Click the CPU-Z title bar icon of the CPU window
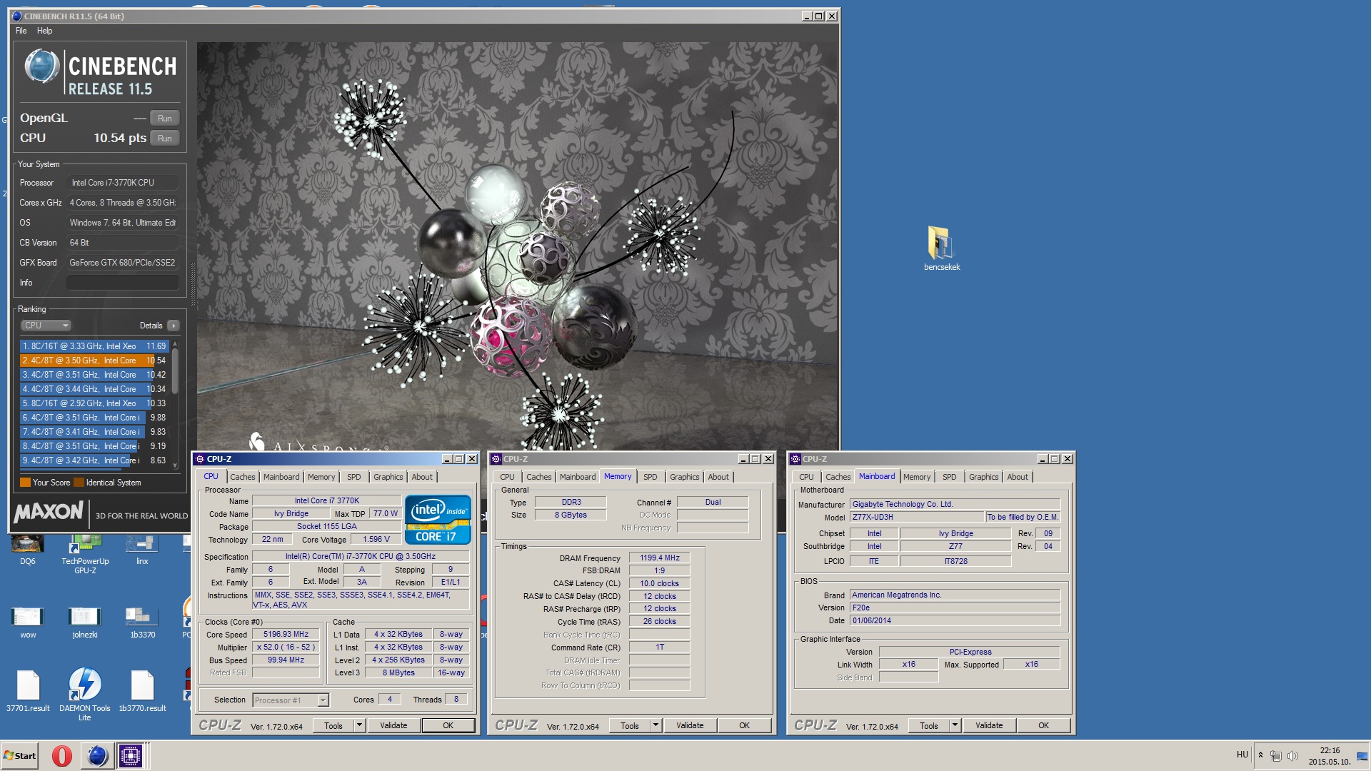The width and height of the screenshot is (1371, 771). pyautogui.click(x=200, y=459)
